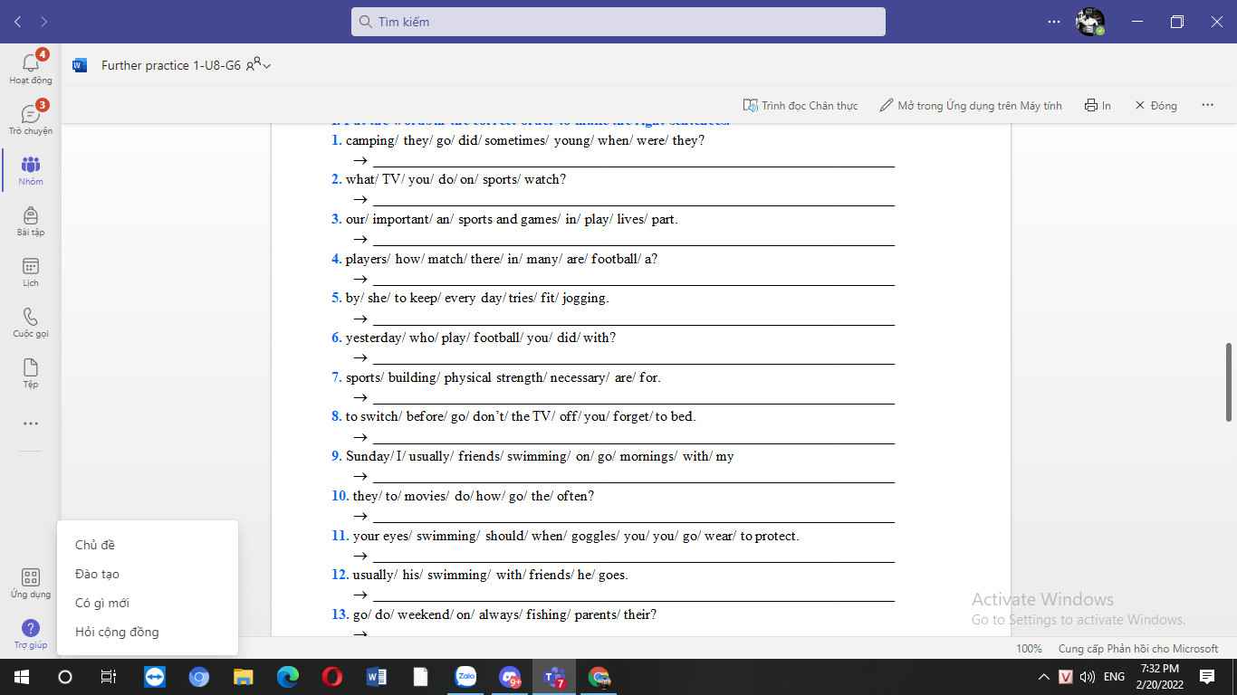This screenshot has height=695, width=1237.
Task: Click Đóng to close the document
Action: tap(1155, 105)
